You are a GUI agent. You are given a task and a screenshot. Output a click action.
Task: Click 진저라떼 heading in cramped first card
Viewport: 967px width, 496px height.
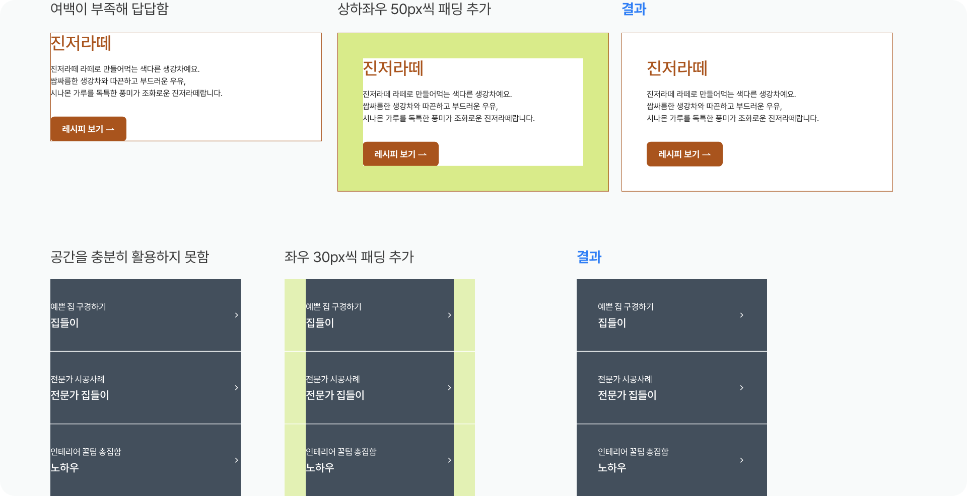81,43
